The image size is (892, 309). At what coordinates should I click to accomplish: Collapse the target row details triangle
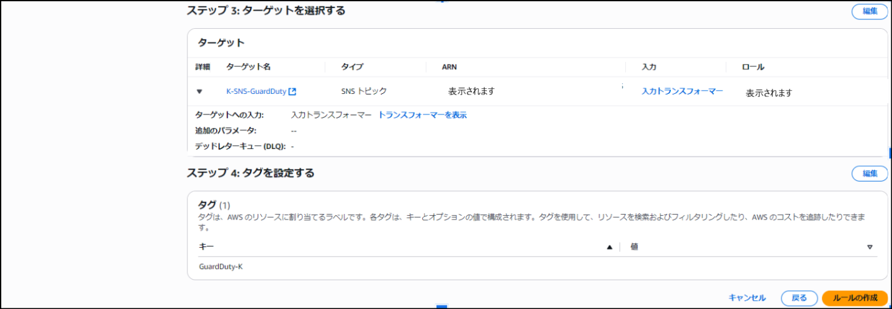coord(199,91)
